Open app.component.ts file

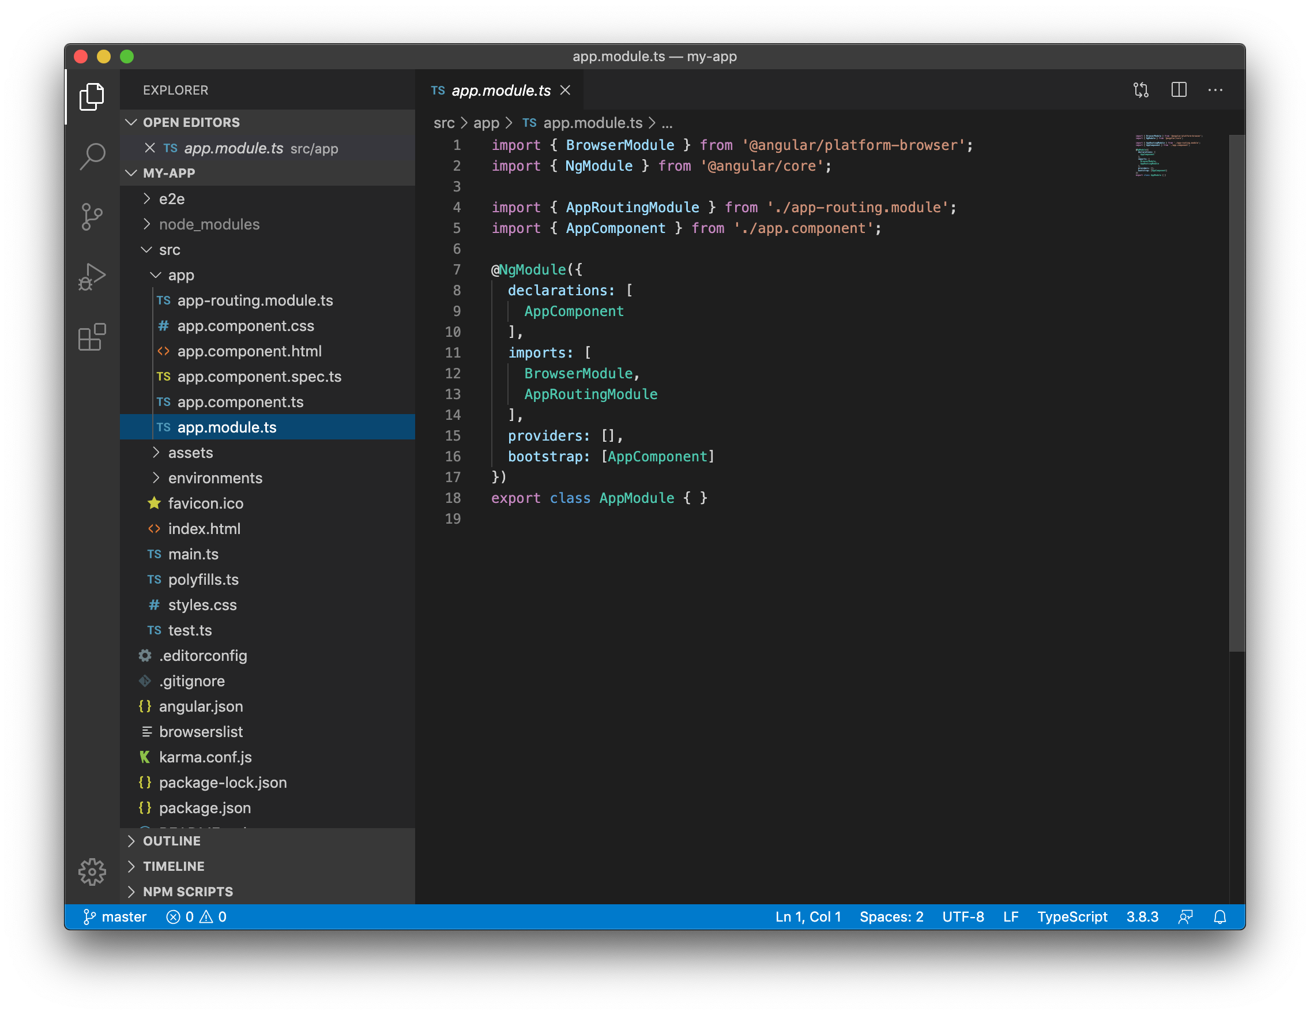[268, 401]
